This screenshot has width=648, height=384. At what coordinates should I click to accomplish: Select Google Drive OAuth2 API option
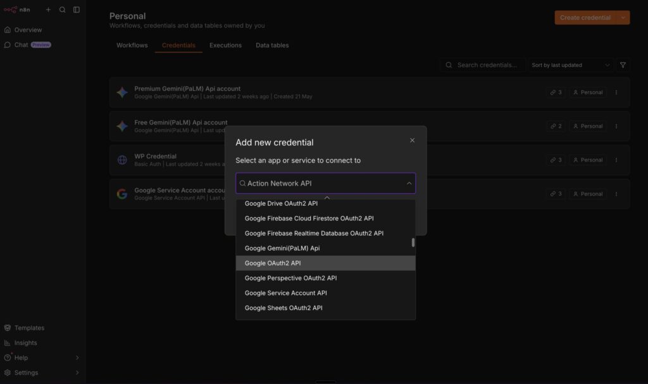[325, 204]
